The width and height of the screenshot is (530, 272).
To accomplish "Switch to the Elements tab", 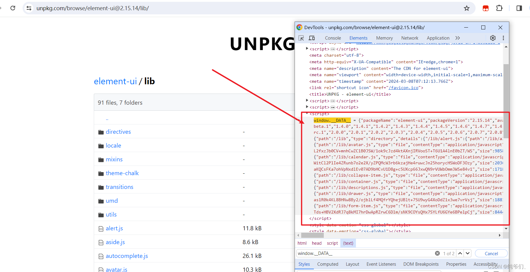I will (x=358, y=38).
